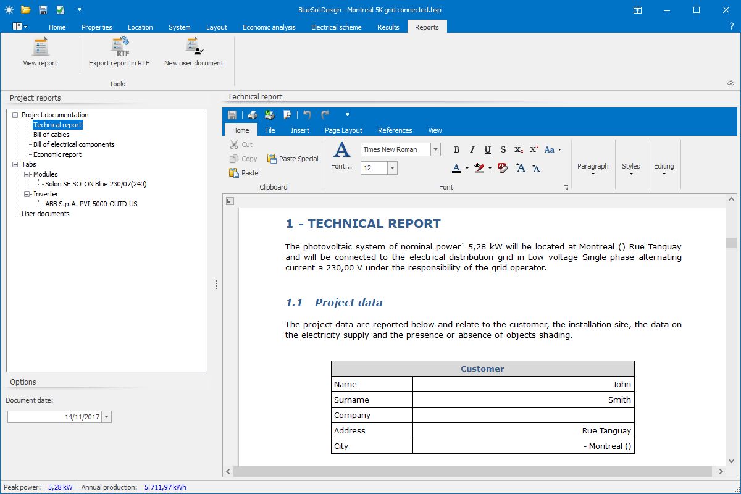Select ABB PVI-5000-OUTD-US inverter item
Image resolution: width=741 pixels, height=494 pixels.
point(91,204)
